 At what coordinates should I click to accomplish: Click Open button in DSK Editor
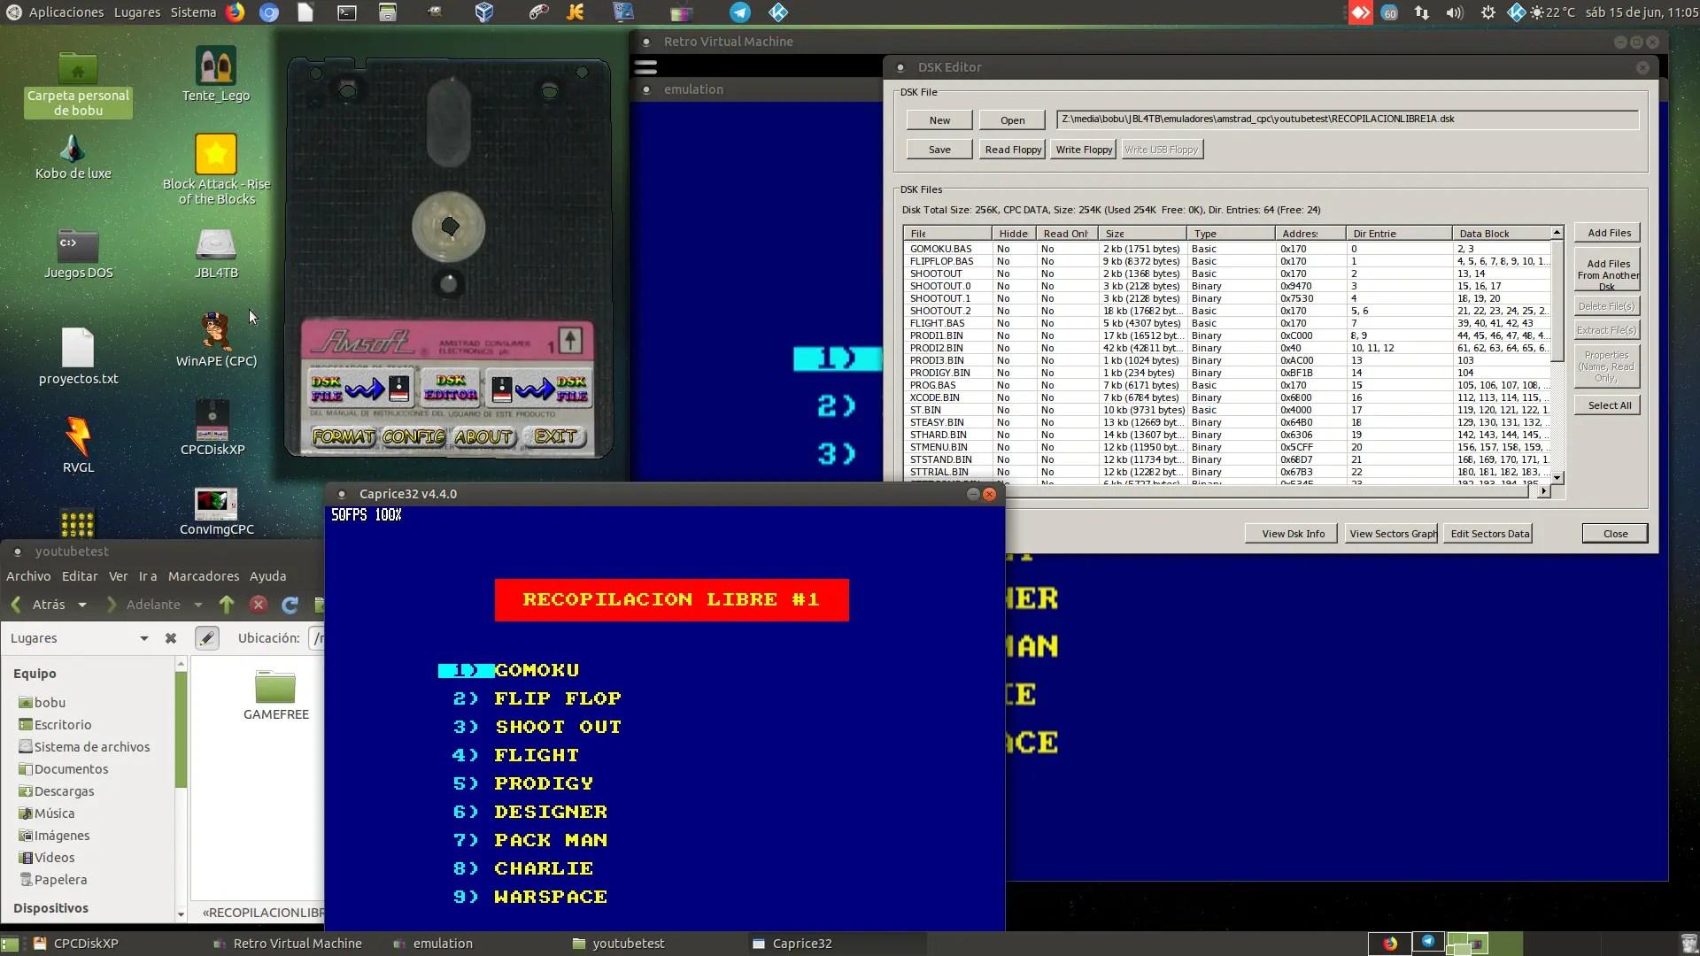1012,120
